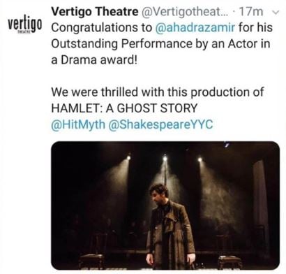Viewport: 286px width, 274px height.
Task: Click the actor in the trench coat
Action: point(170,227)
